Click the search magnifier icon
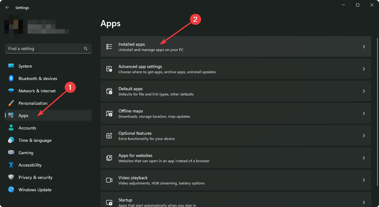This screenshot has height=207, width=379. 86,49
